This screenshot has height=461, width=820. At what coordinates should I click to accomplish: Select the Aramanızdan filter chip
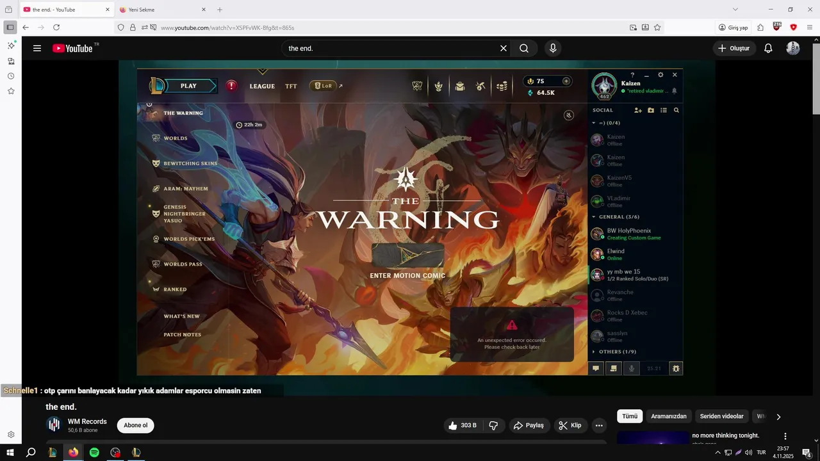pos(669,416)
